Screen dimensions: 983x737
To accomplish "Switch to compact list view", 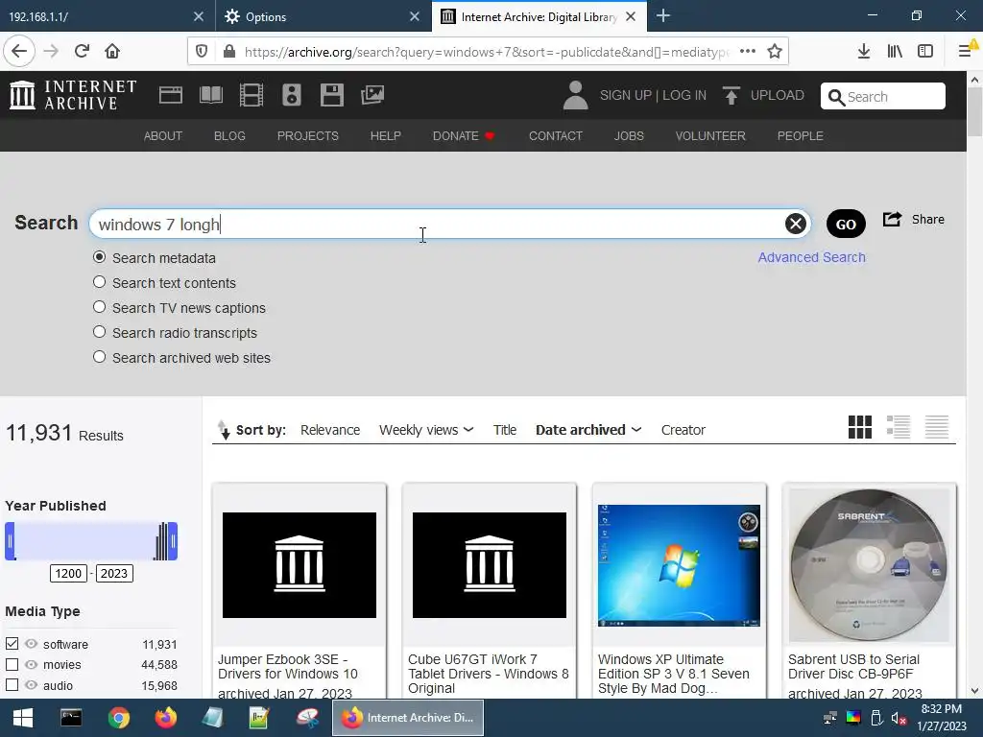I will click(x=937, y=427).
